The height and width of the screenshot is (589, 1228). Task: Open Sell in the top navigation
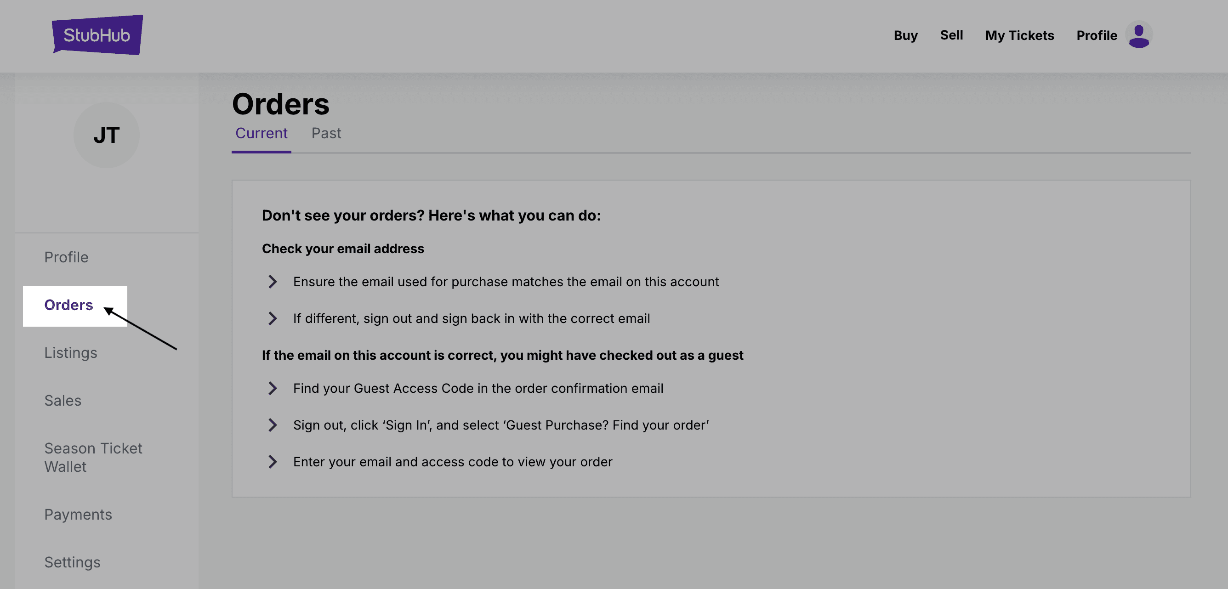click(951, 35)
